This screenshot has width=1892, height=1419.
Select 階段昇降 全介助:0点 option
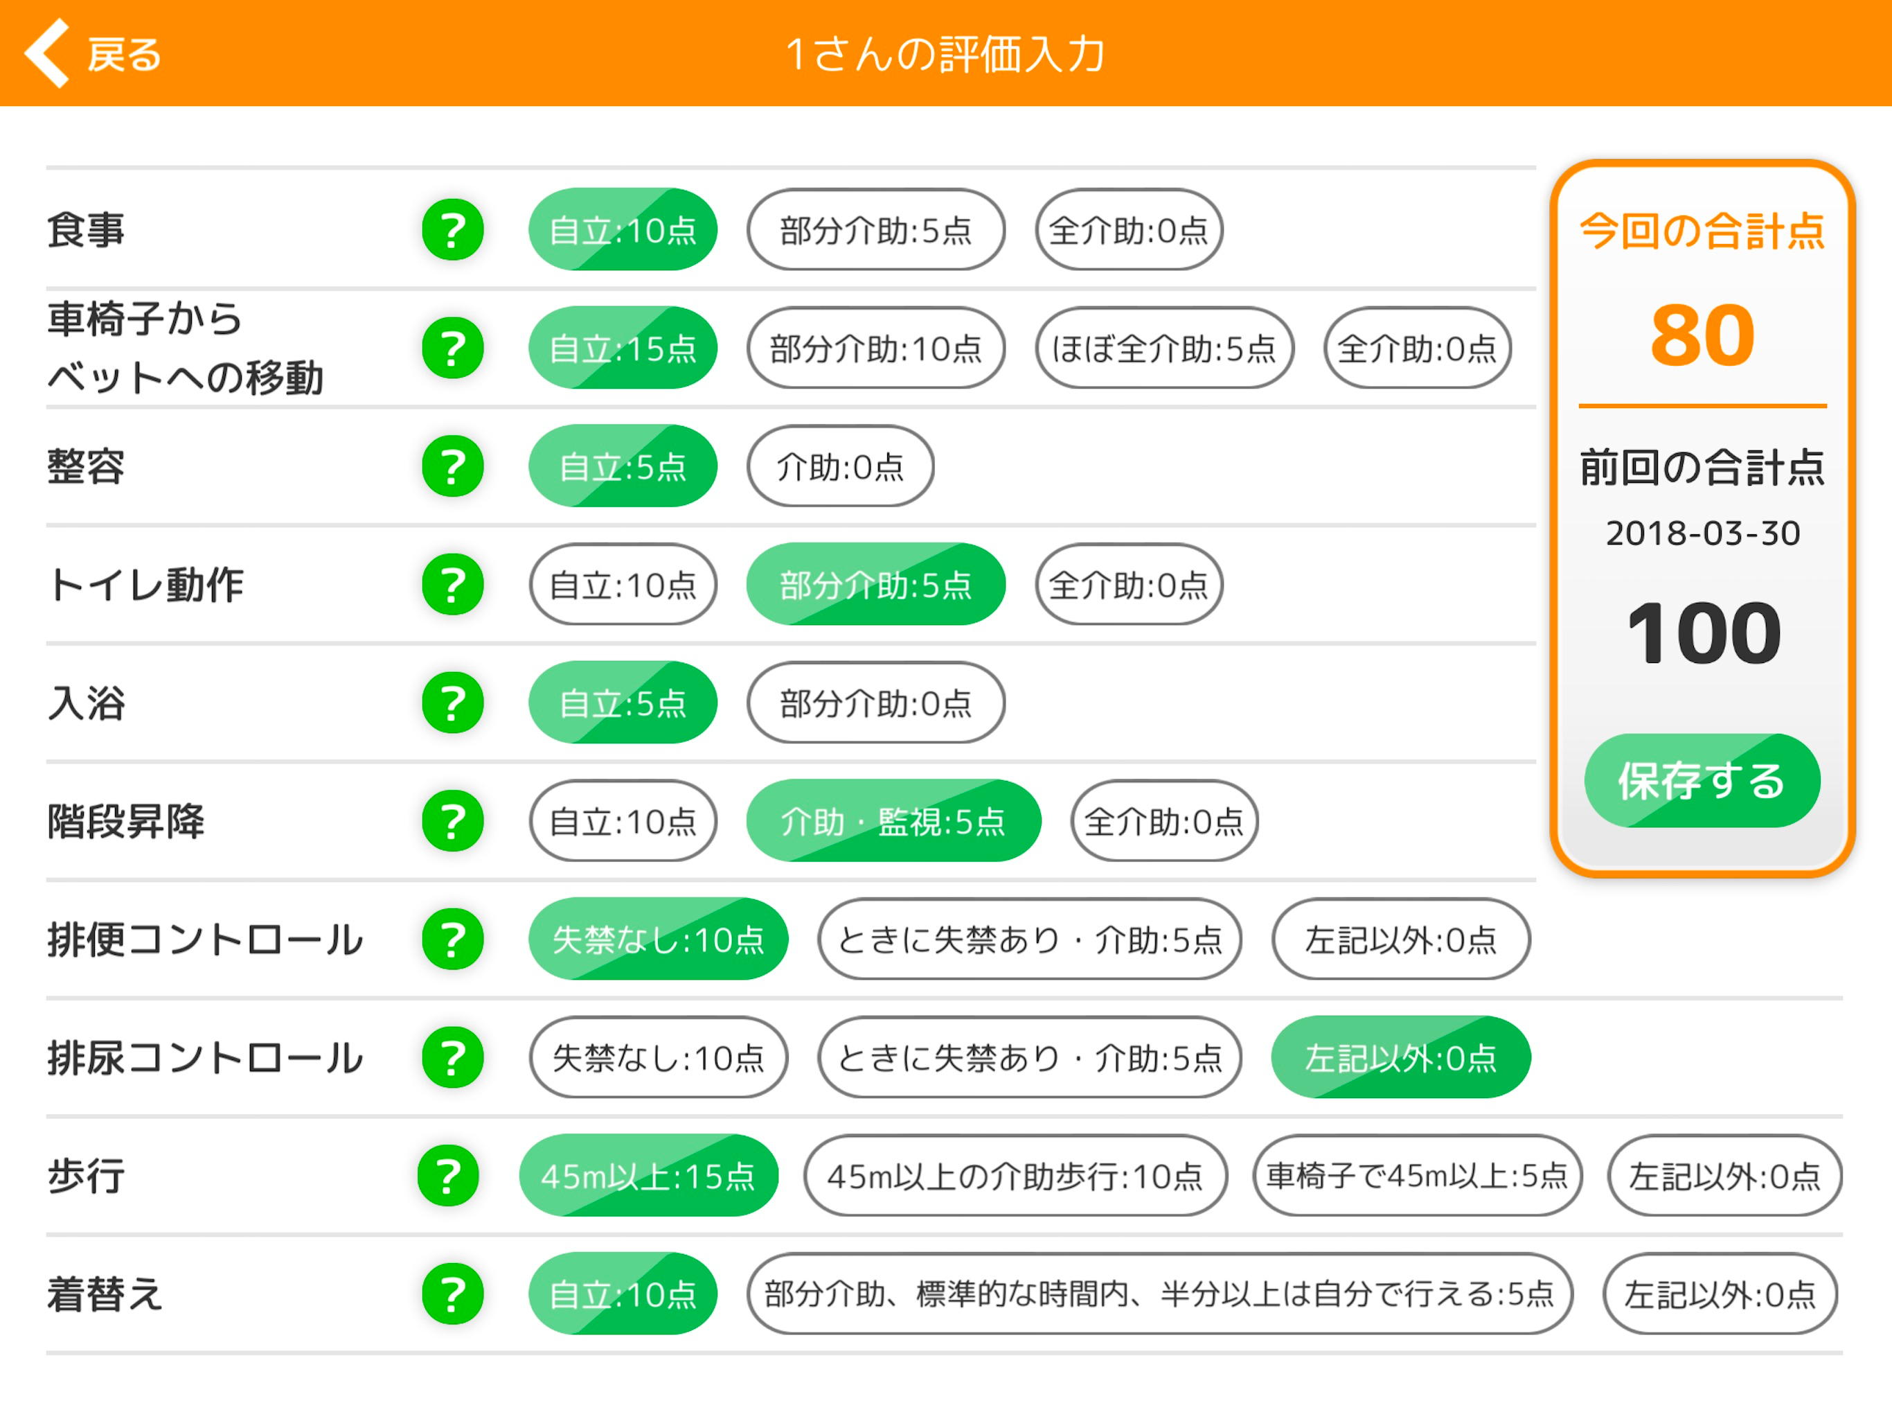click(1164, 820)
